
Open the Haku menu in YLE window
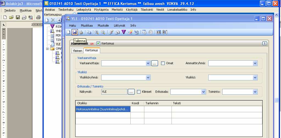tap(72, 26)
